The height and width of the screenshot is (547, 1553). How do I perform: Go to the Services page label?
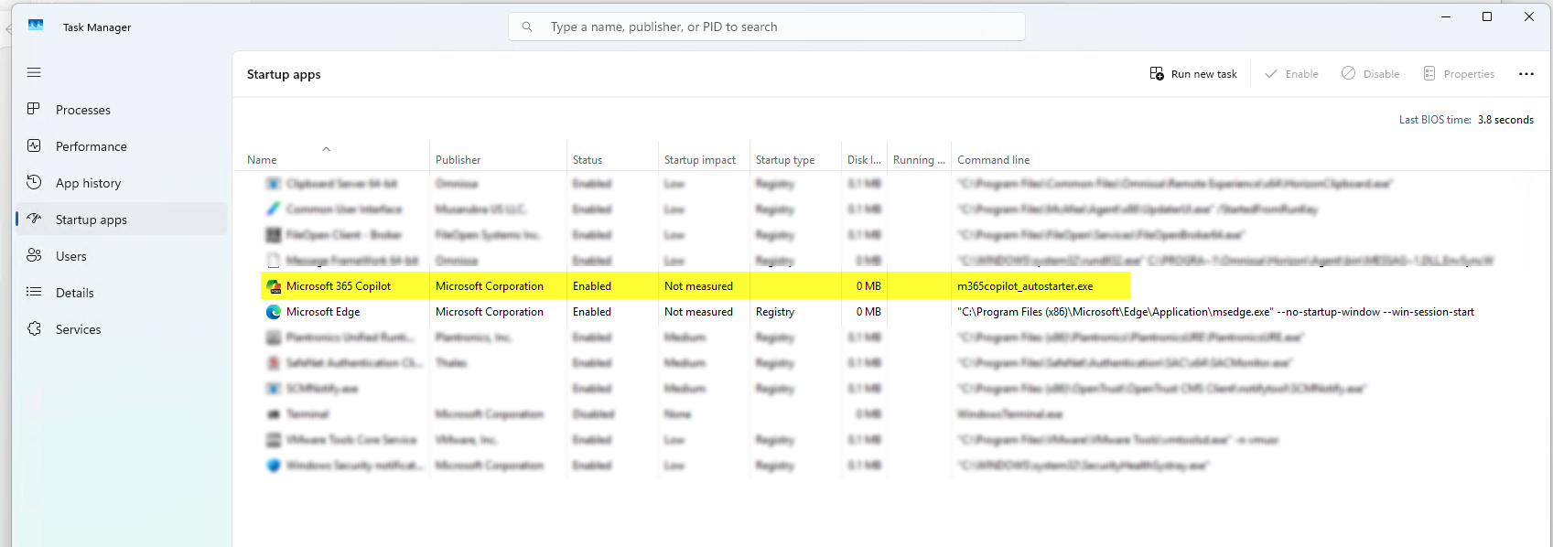[79, 329]
